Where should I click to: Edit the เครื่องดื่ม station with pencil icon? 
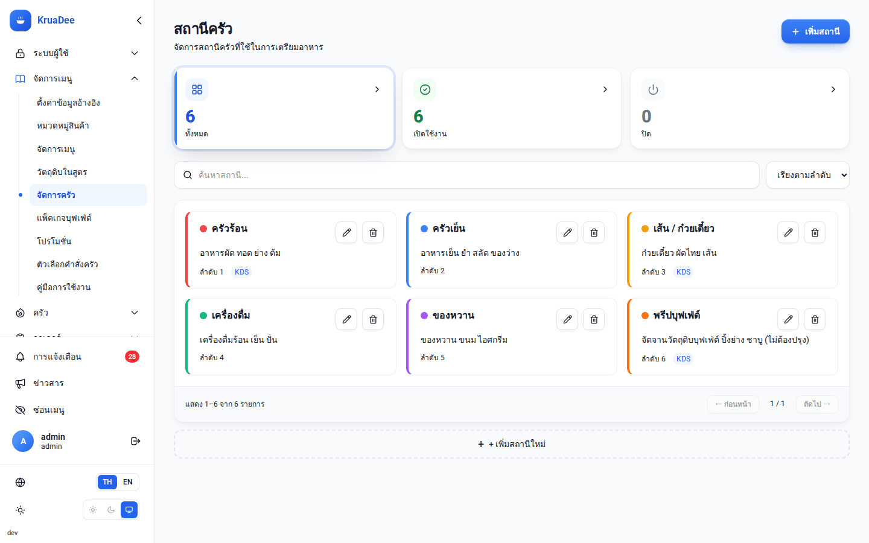[x=346, y=319]
